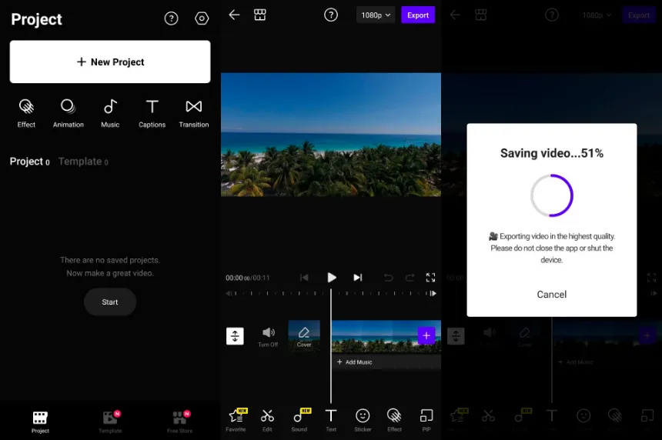
Task: Tap the Start button
Action: click(x=110, y=302)
